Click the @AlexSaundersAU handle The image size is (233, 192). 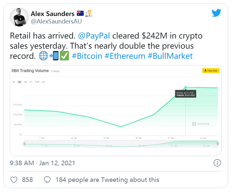56,22
